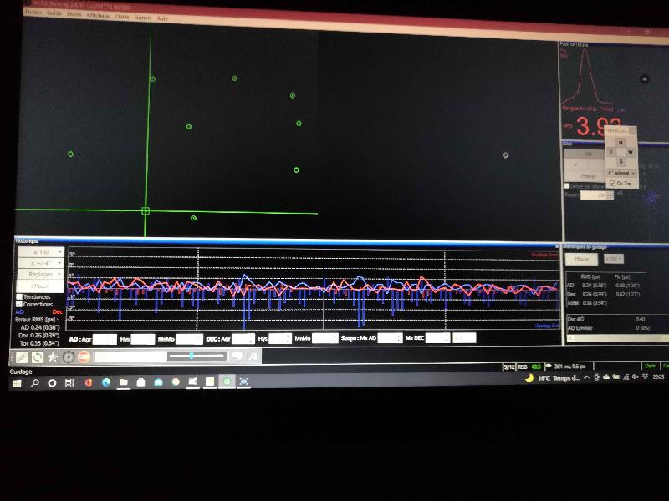Click the red Stop icon
This screenshot has width=669, height=501.
[x=84, y=357]
